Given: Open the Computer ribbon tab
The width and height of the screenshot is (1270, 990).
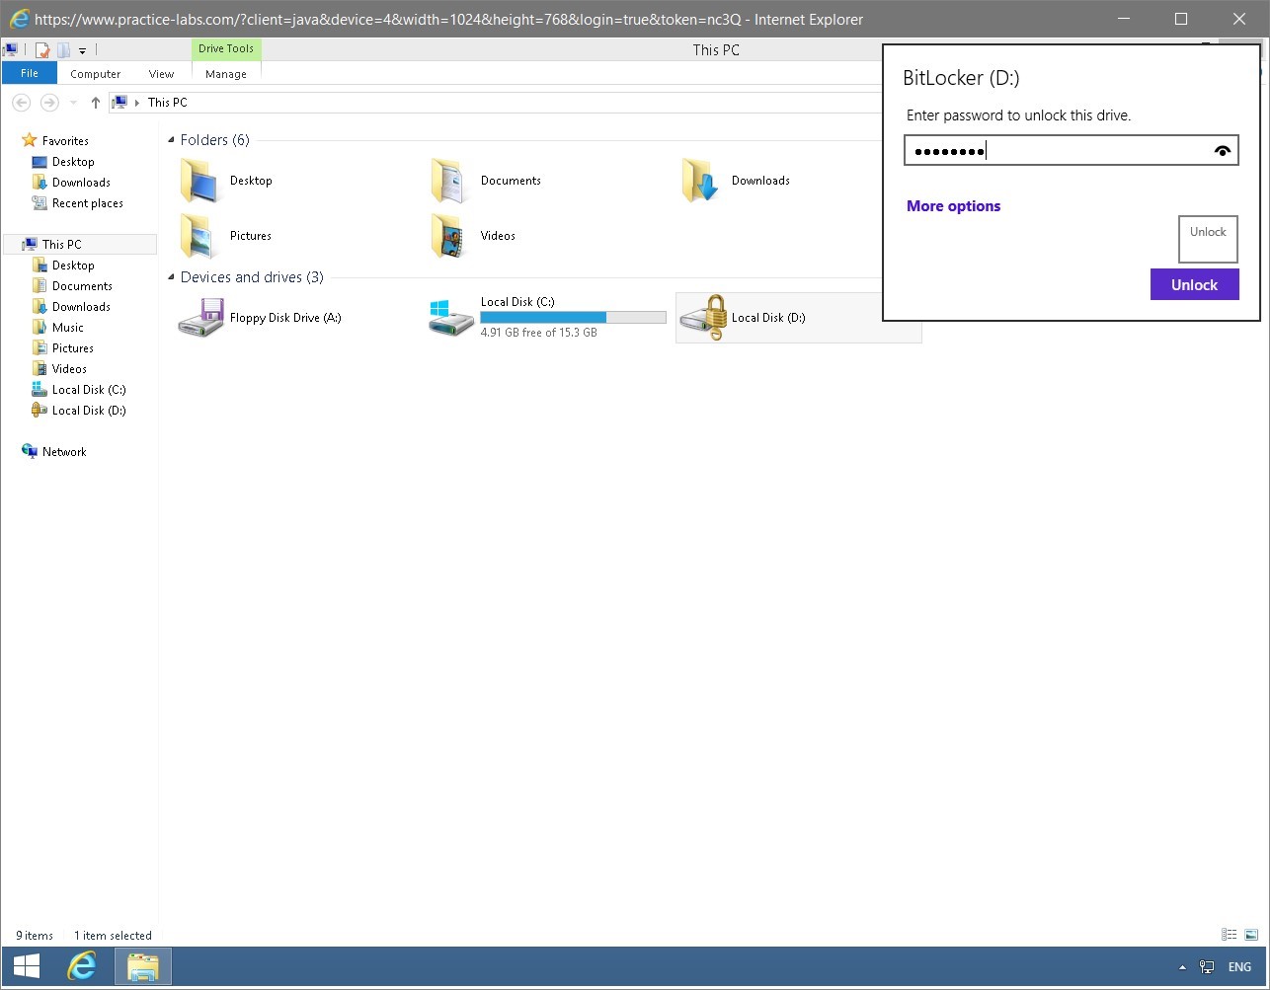Looking at the screenshot, I should coord(95,73).
